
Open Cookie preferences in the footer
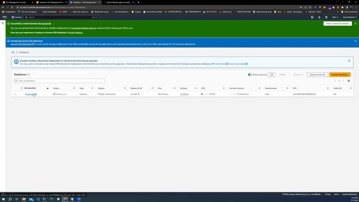[349, 194]
